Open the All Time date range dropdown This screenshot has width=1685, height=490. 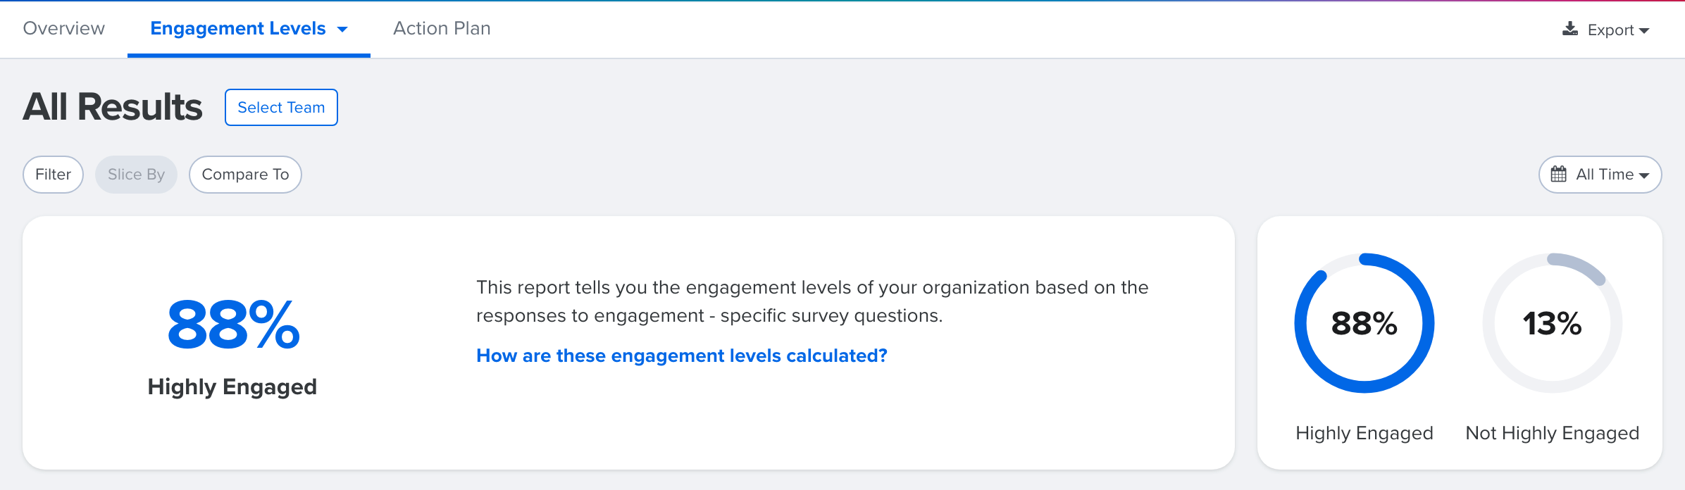coord(1600,175)
